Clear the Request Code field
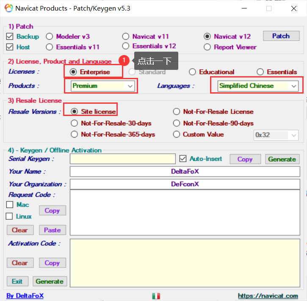 [x=20, y=230]
